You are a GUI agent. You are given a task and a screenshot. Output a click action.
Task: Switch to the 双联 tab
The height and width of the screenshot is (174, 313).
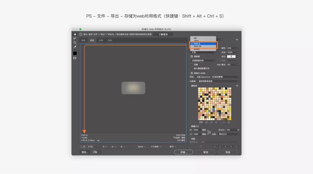(x=101, y=40)
